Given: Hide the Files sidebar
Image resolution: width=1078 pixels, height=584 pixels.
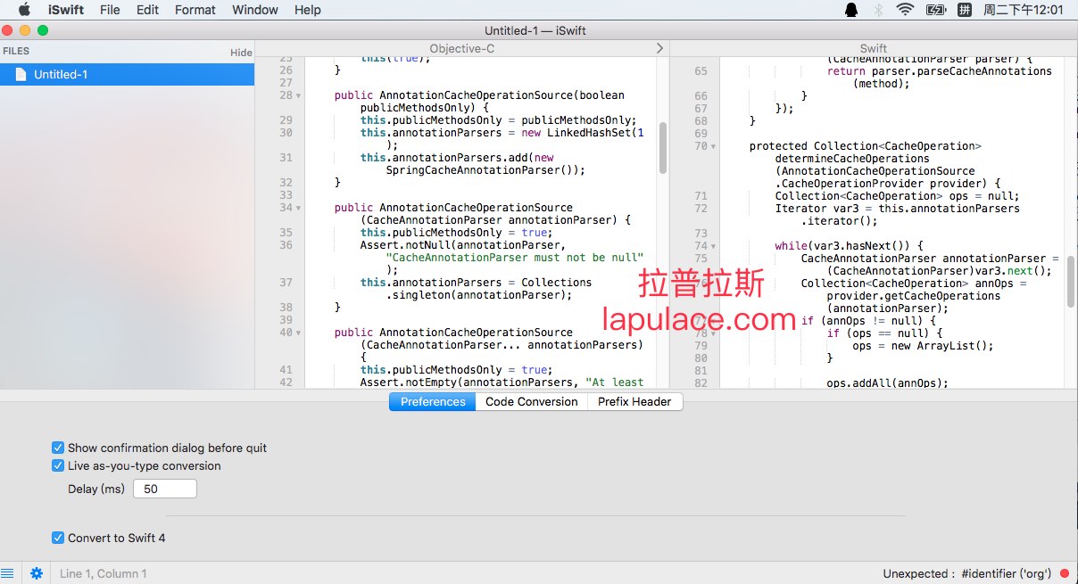Looking at the screenshot, I should pos(241,53).
